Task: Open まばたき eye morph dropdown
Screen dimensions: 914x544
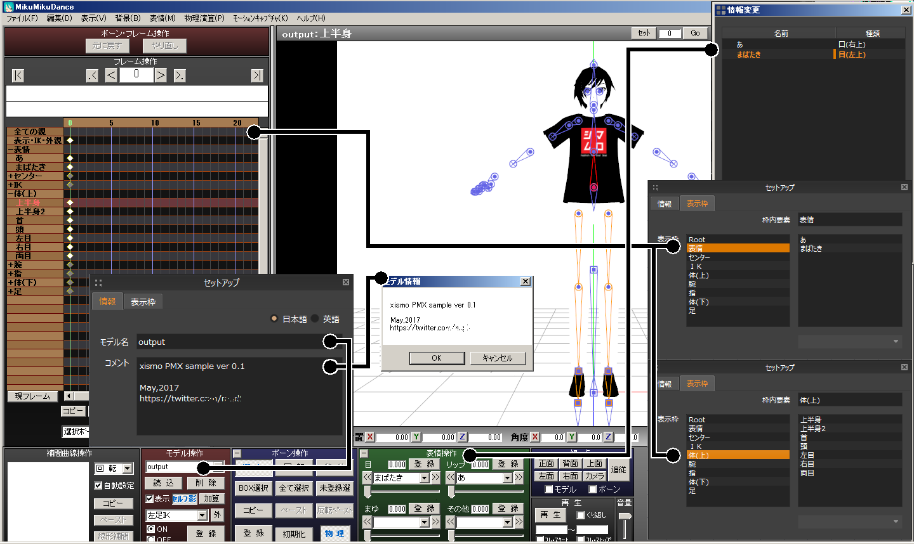Action: tap(425, 478)
